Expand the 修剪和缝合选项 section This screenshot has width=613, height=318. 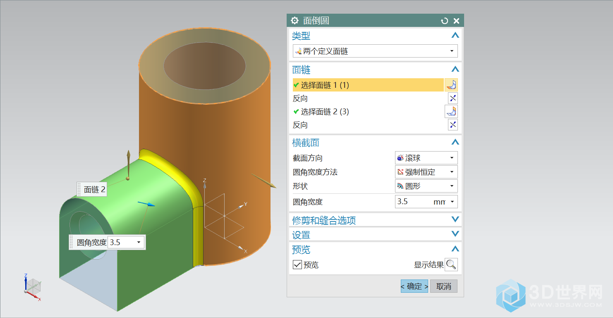(455, 220)
